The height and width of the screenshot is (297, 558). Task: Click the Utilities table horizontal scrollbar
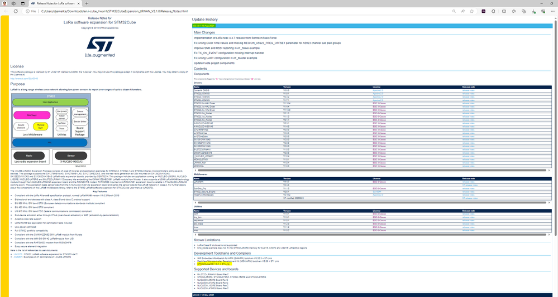tap(372, 235)
